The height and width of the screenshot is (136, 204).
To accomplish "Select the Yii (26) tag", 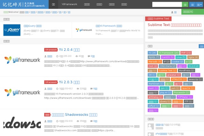I will point(152,53).
